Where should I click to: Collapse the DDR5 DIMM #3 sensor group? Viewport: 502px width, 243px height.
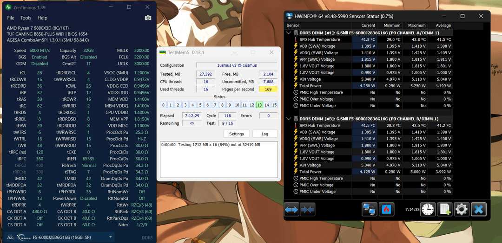click(x=289, y=119)
